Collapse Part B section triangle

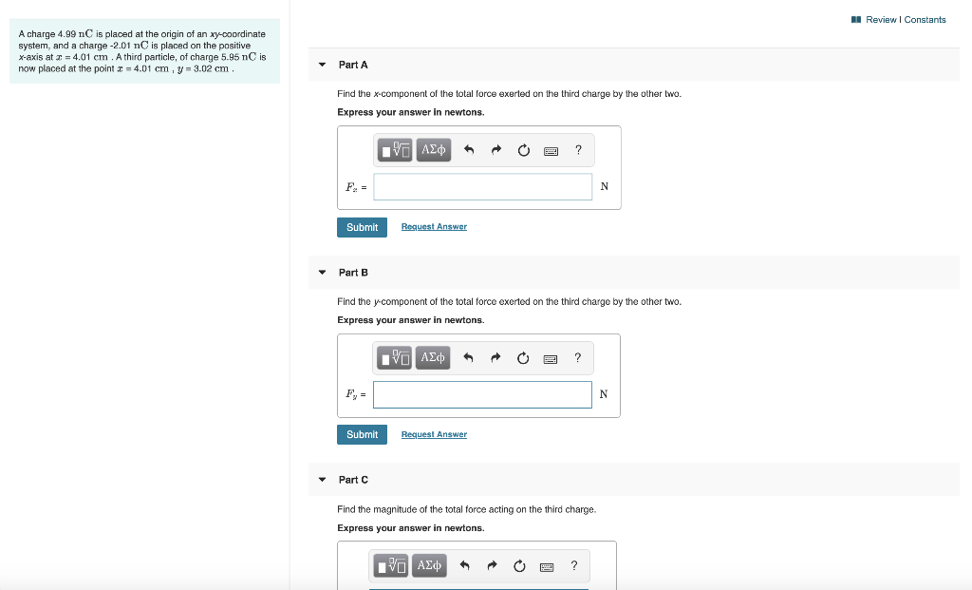[323, 273]
